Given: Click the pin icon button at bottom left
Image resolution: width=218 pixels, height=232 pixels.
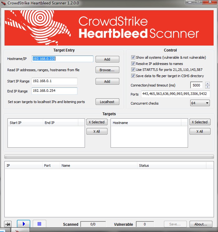Looking at the screenshot, I should pos(8,224).
